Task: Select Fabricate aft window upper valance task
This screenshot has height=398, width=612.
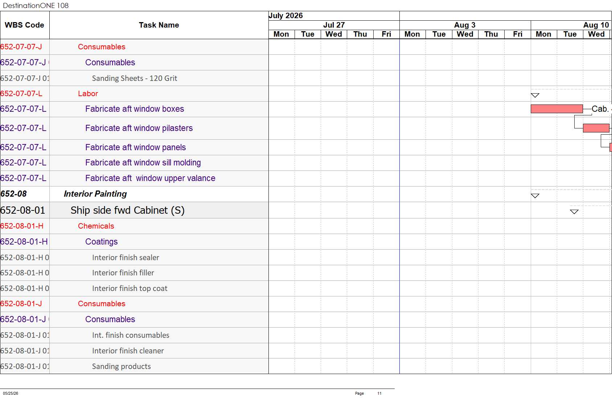Action: tap(150, 178)
